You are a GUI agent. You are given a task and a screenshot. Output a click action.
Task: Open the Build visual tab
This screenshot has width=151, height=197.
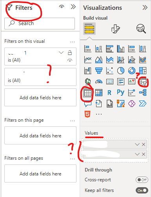pos(89,29)
